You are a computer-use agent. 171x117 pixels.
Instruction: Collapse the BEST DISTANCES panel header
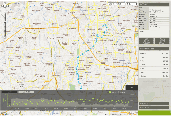pyautogui.click(x=154, y=49)
